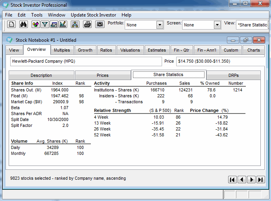Advance to the next stock
The height and width of the screenshot is (201, 271).
coord(251,179)
